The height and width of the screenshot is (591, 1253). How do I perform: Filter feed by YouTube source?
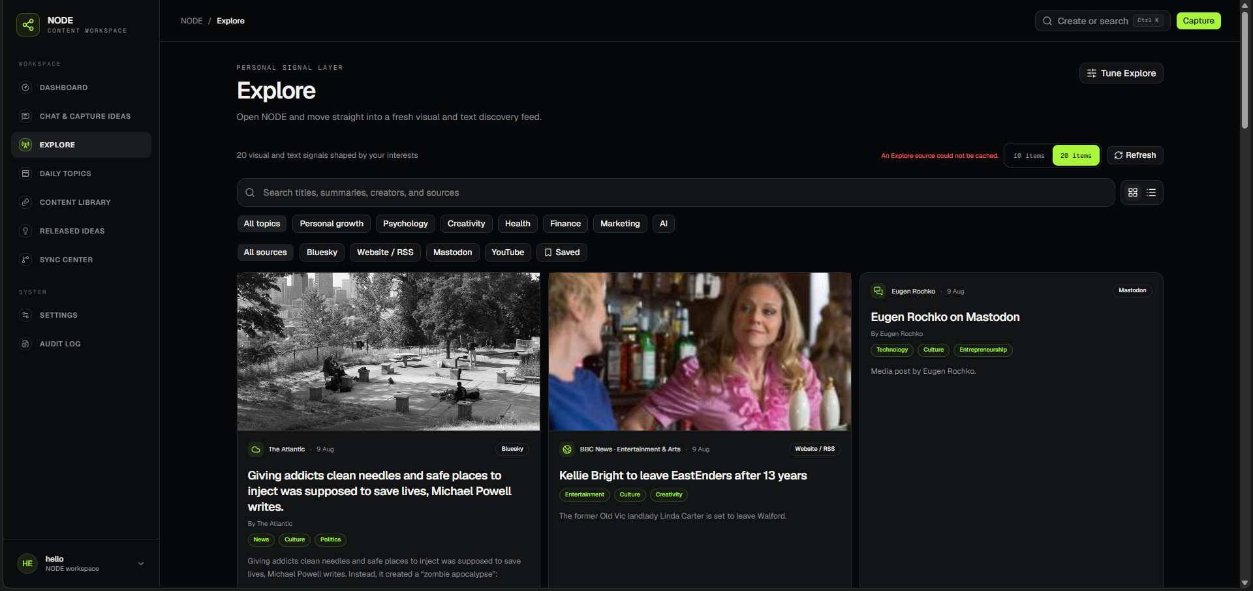point(508,252)
